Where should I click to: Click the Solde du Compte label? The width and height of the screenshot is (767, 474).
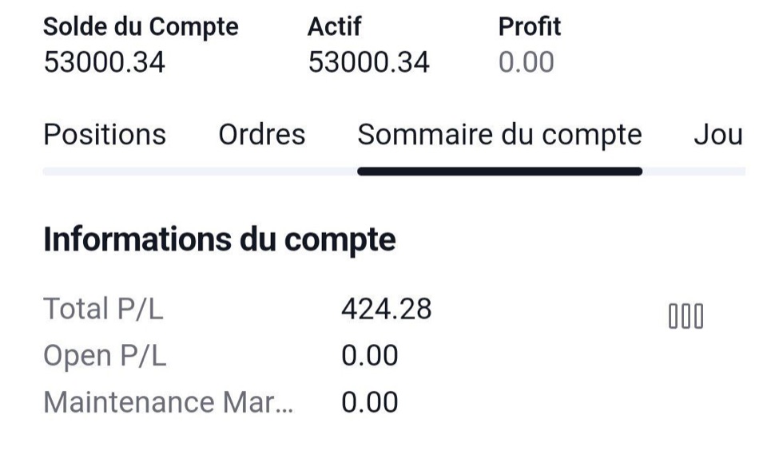click(x=141, y=27)
